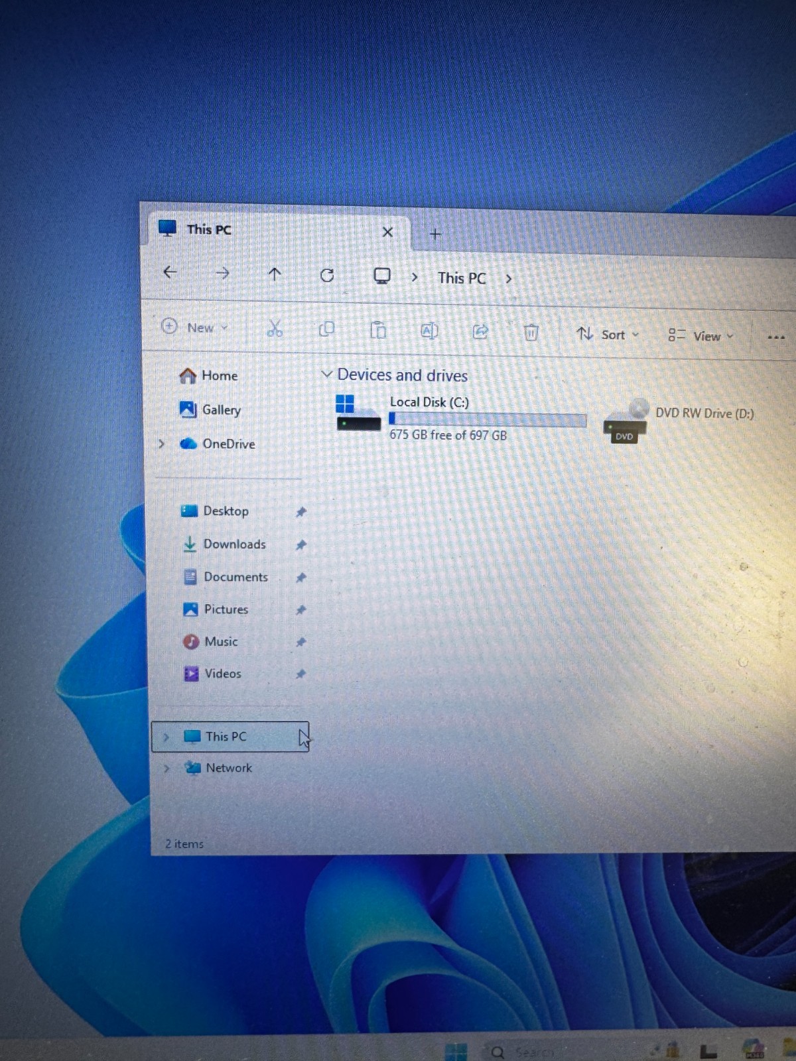Go forward with the right arrow
The height and width of the screenshot is (1061, 796).
pos(222,273)
